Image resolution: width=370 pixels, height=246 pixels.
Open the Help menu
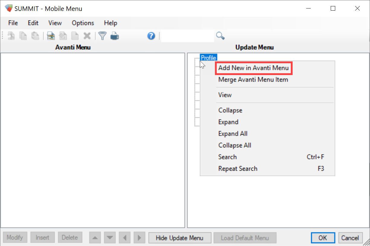(110, 23)
